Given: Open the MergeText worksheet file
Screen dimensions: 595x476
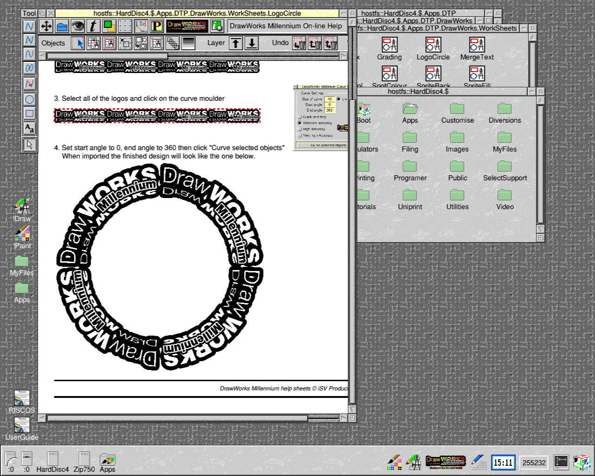Looking at the screenshot, I should (x=476, y=45).
